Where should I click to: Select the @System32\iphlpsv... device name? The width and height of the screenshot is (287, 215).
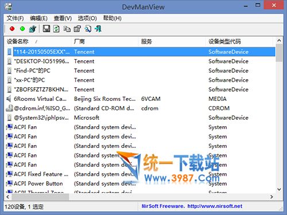point(41,118)
